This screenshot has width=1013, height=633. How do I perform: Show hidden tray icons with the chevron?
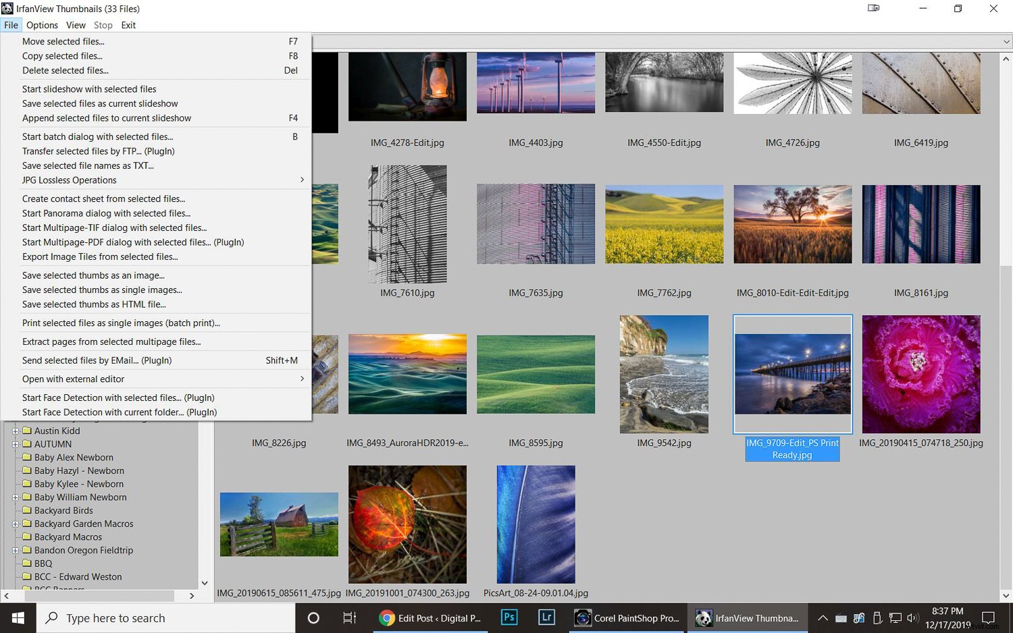point(823,617)
